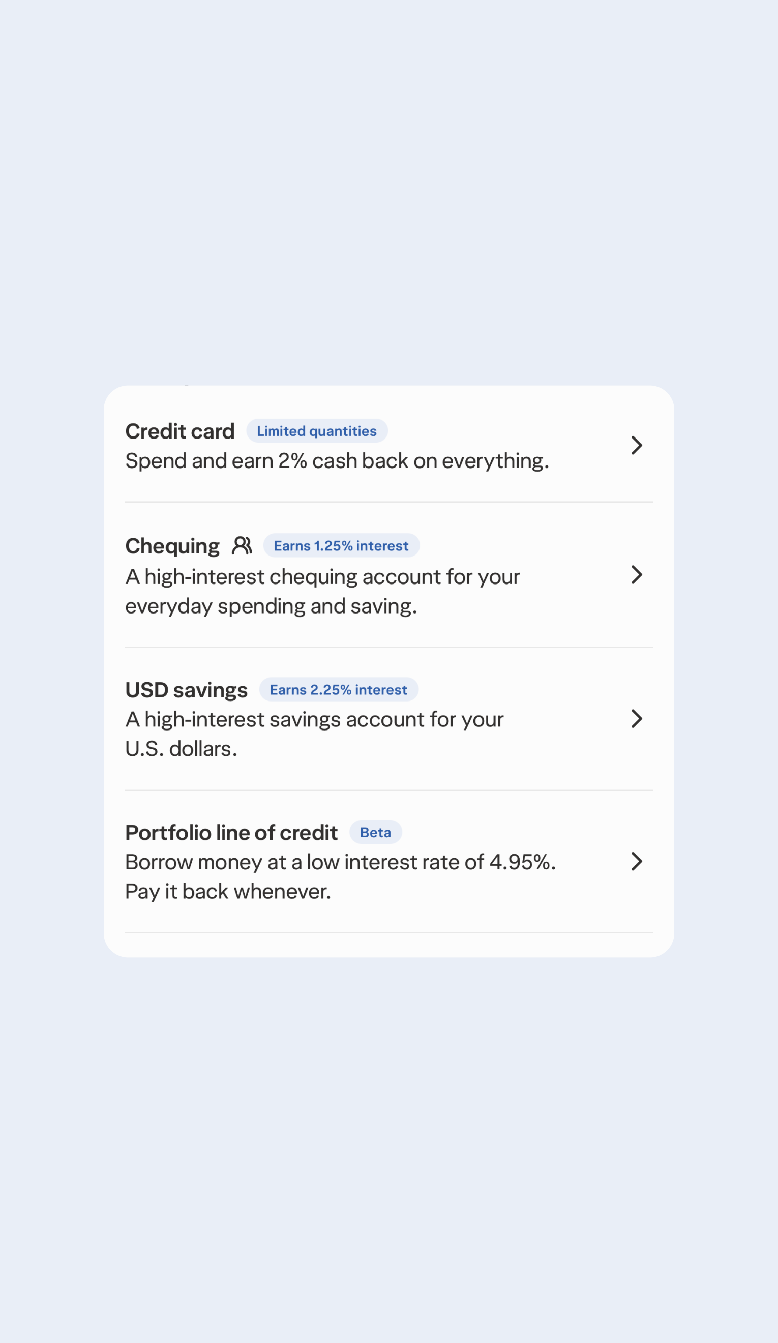Tap "everyday spending and saving" text line
The height and width of the screenshot is (1343, 778).
point(271,606)
